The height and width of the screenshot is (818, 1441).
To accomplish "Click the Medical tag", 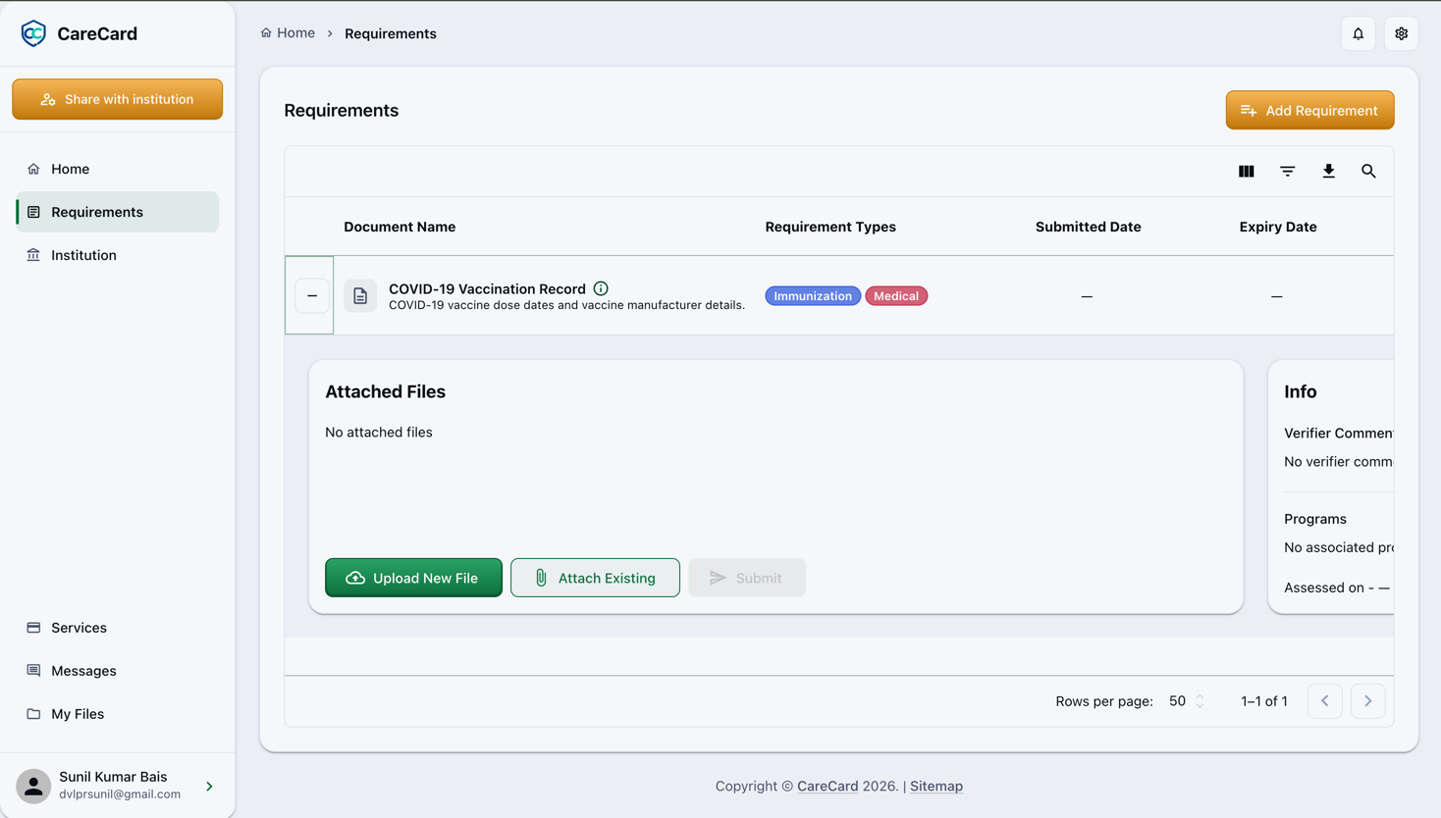I will click(x=896, y=296).
